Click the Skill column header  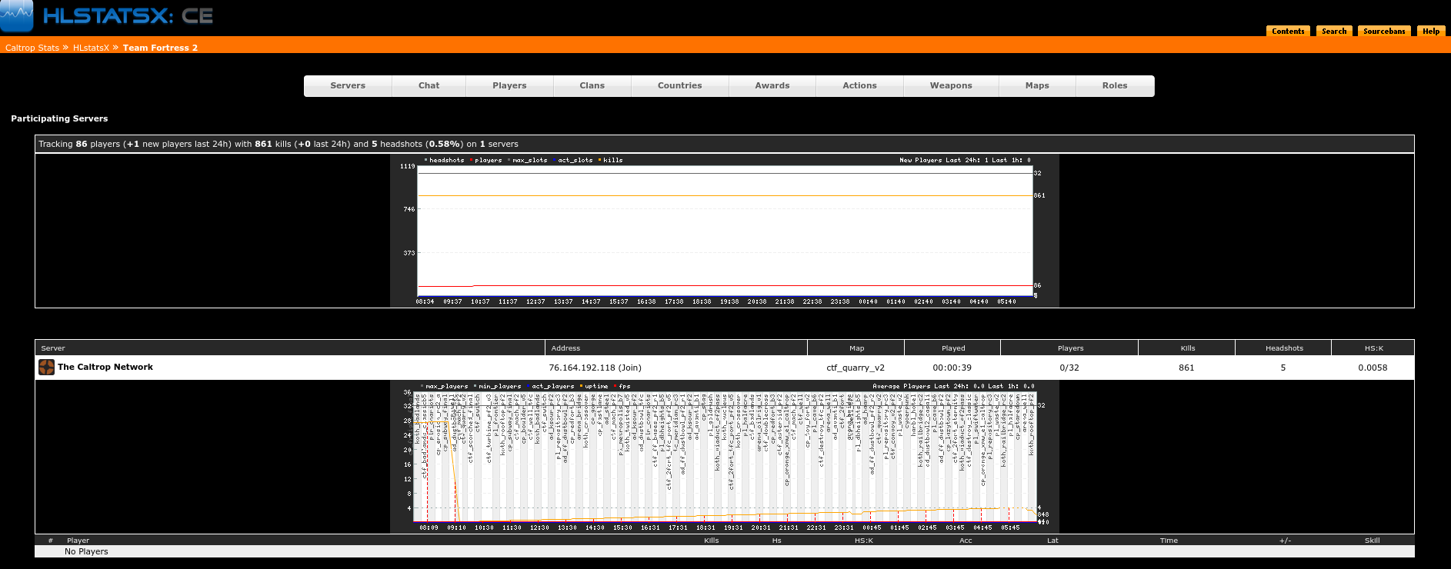[x=1372, y=541]
